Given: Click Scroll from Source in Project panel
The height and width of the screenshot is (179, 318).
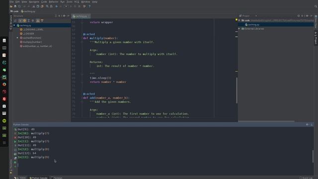Looking at the screenshot, I should (x=299, y=16).
